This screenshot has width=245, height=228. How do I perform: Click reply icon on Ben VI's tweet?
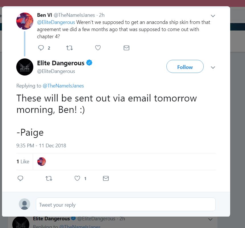click(x=41, y=48)
